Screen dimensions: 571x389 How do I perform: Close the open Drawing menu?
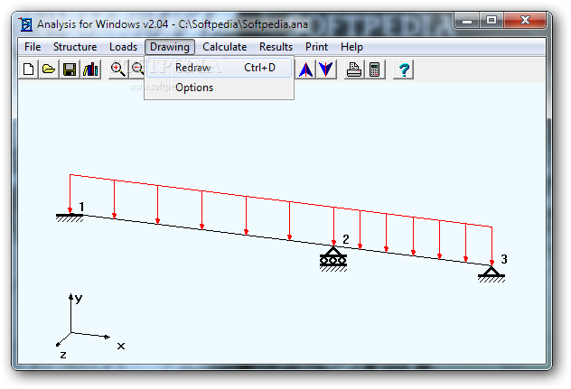click(x=170, y=47)
